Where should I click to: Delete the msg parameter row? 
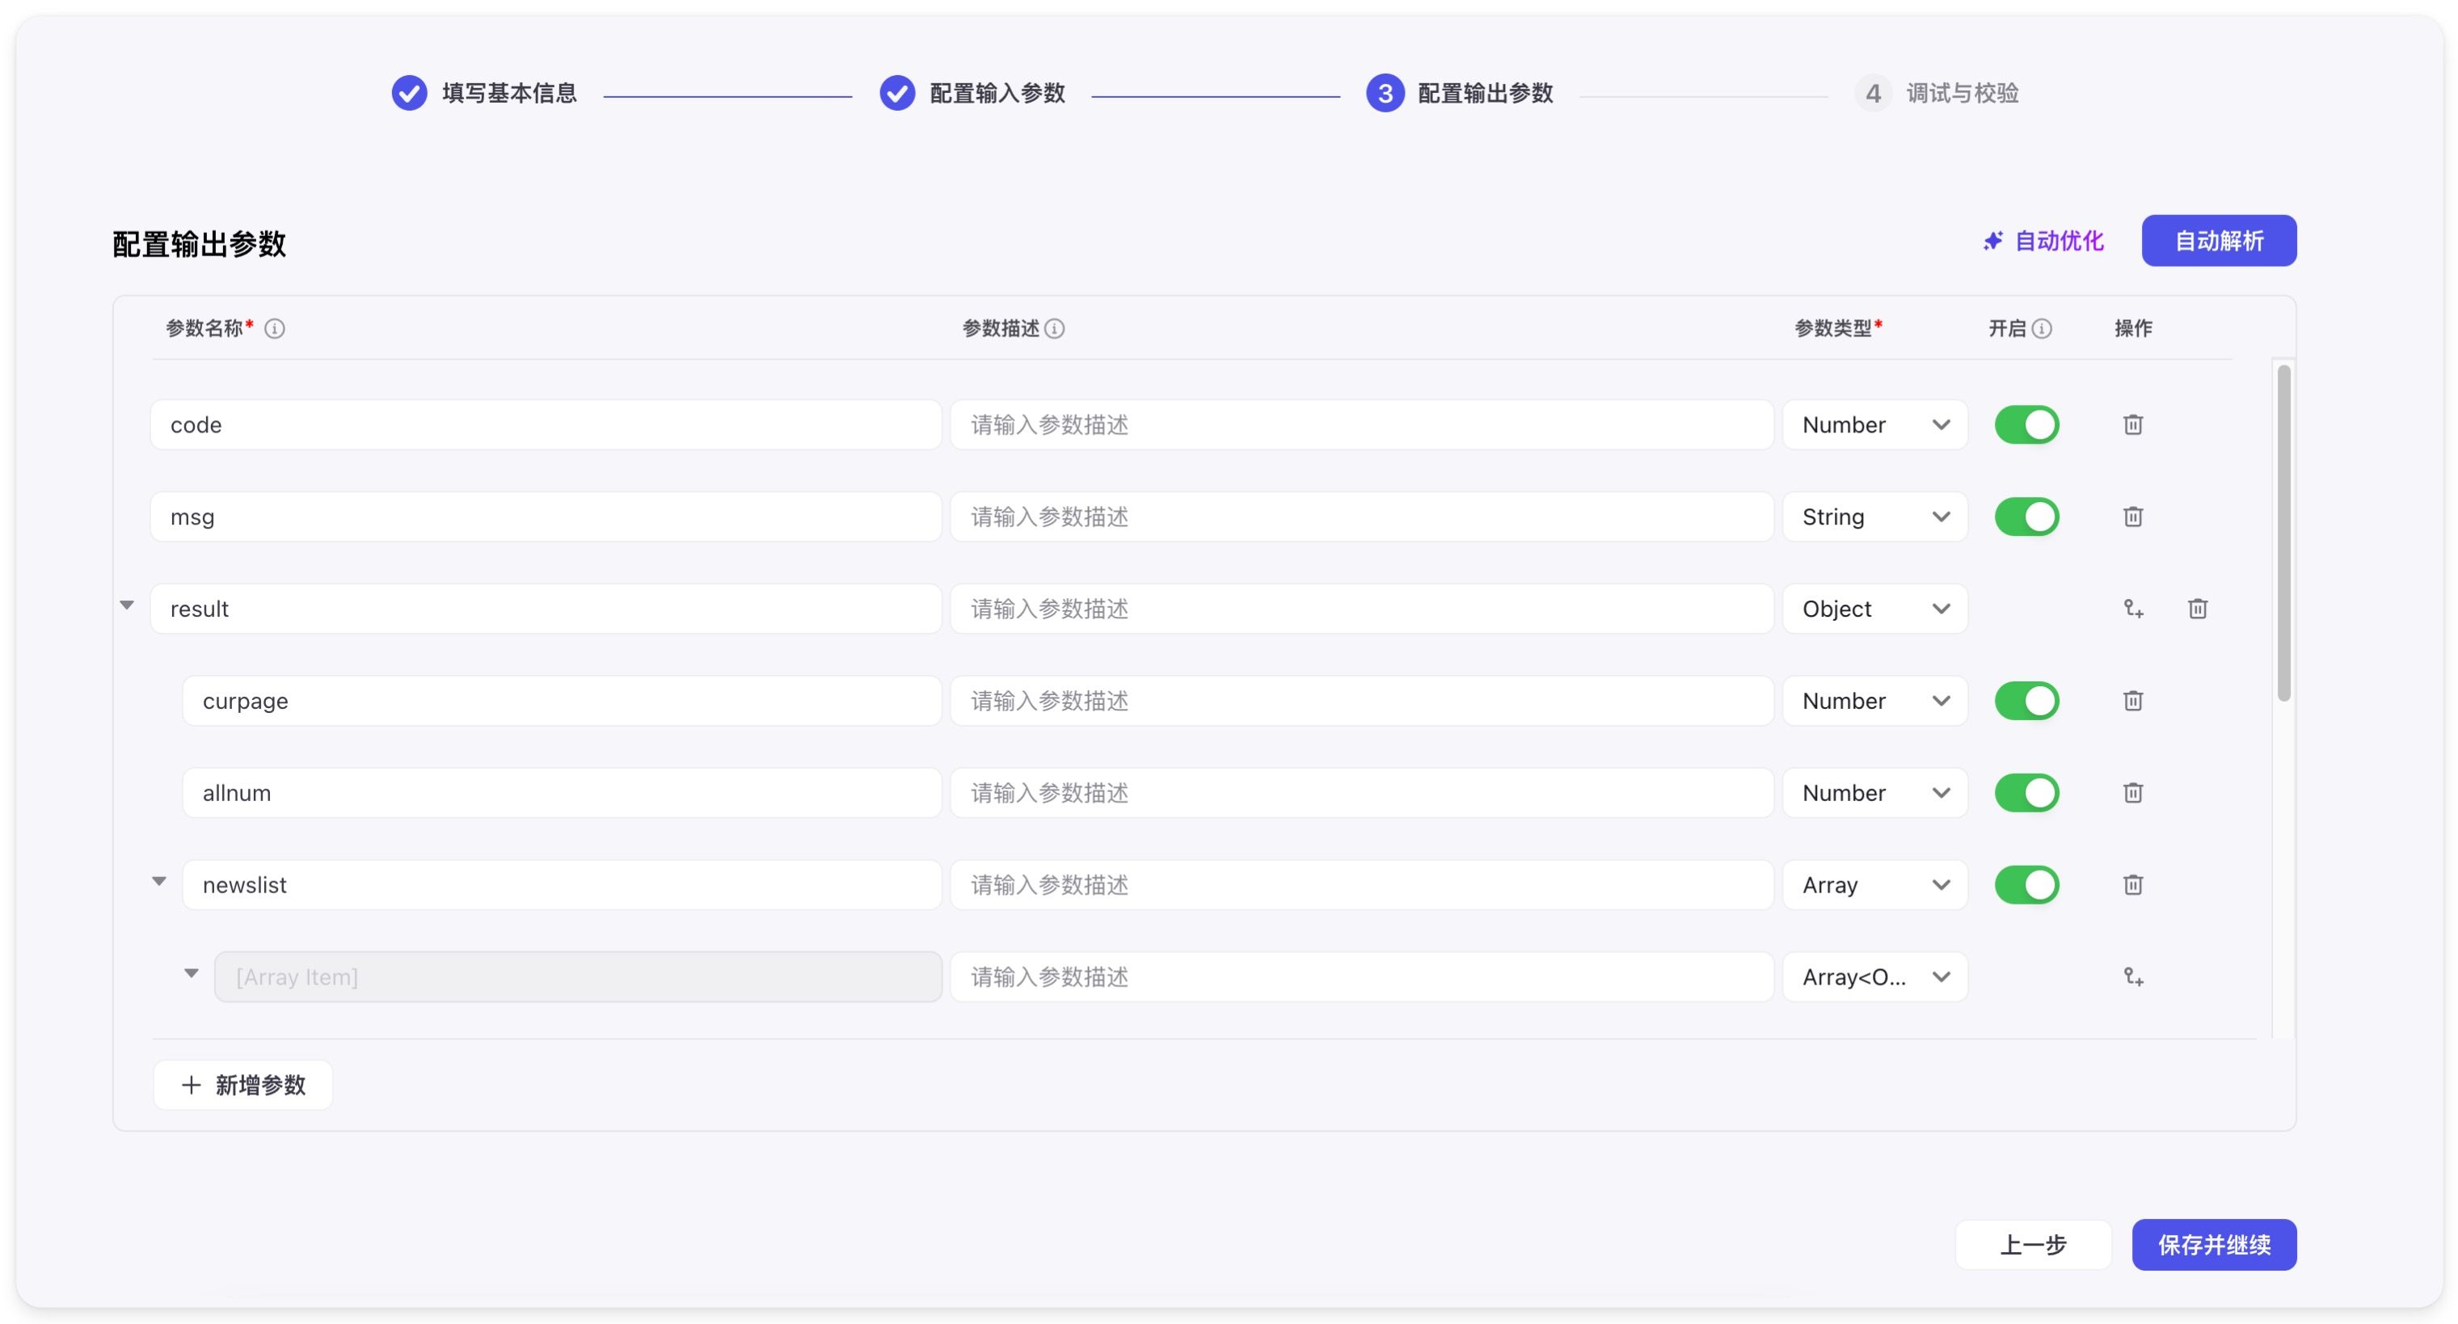2132,516
